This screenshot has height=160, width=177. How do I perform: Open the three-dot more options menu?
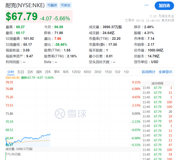(147, 5)
